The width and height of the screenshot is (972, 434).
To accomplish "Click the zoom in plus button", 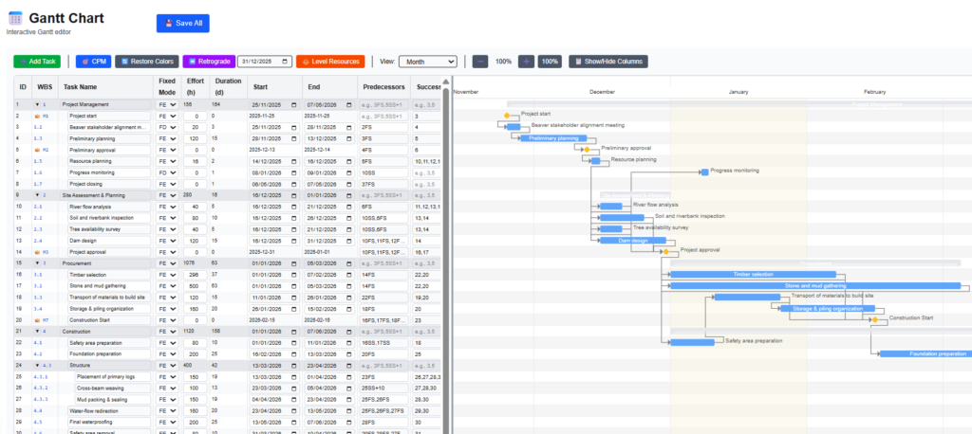I will 526,62.
